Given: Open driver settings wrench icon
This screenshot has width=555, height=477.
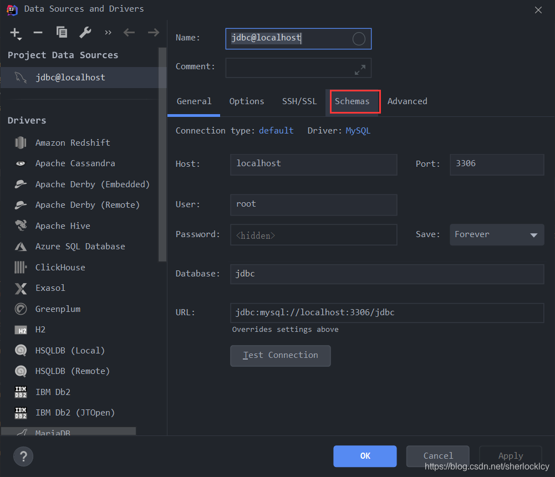Looking at the screenshot, I should click(85, 33).
